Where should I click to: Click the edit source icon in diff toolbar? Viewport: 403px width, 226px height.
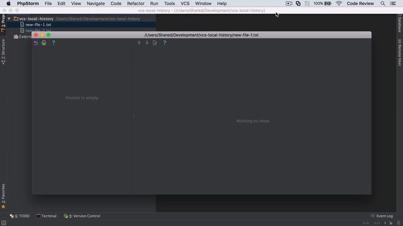tap(155, 43)
